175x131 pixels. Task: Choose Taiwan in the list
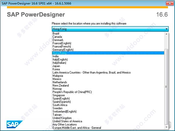108,115
